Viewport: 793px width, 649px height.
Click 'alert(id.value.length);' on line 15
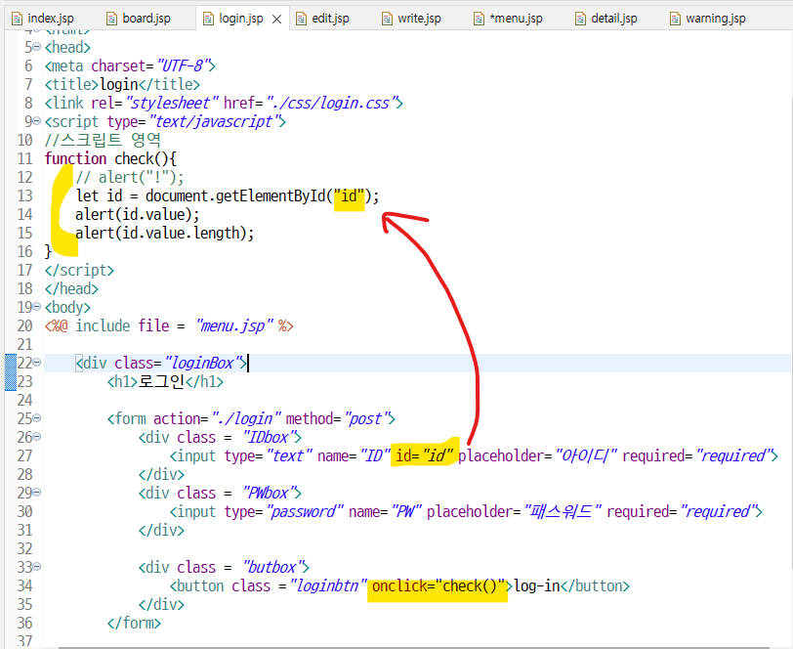[x=164, y=234]
